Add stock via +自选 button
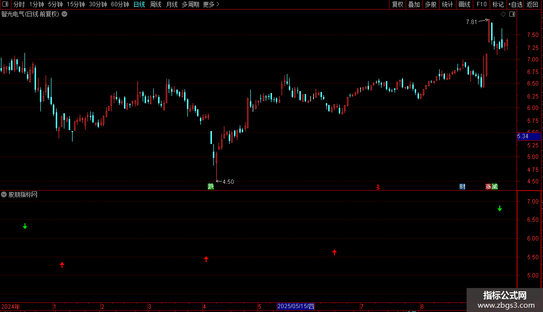Image resolution: width=543 pixels, height=312 pixels. point(515,4)
